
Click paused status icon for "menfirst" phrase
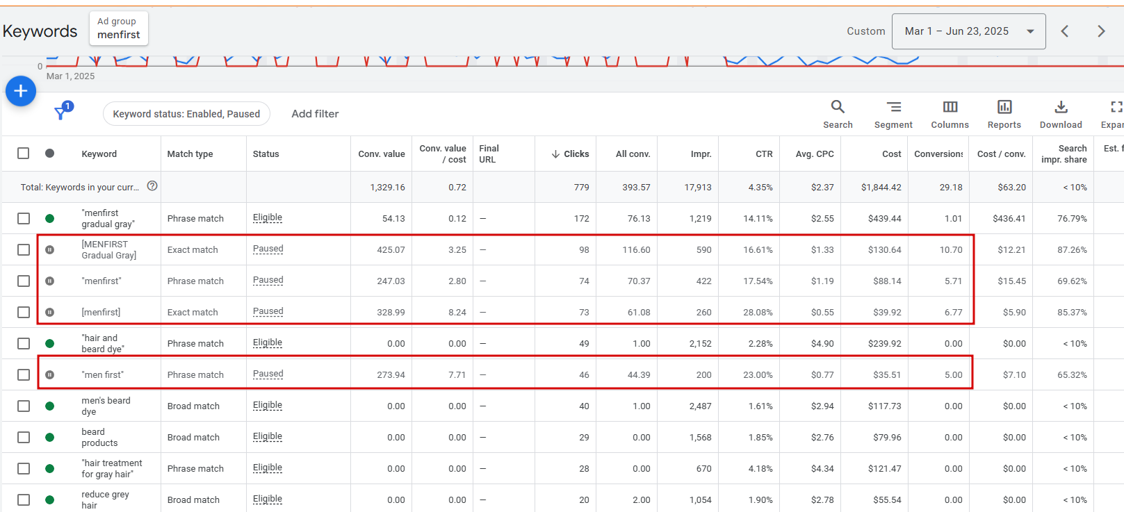[x=49, y=281]
